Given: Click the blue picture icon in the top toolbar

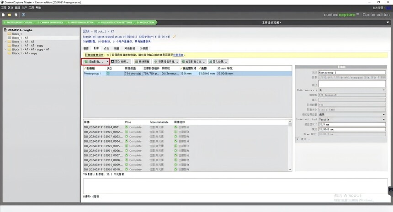Looking at the screenshot, I should (23, 15).
